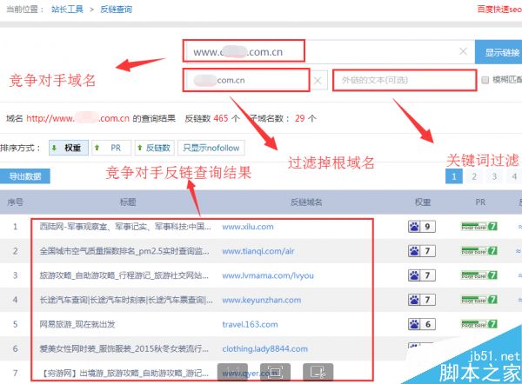Click PageRank badge in the www.tianqi.com/air row
Screen dimensions: 522x384
point(479,251)
